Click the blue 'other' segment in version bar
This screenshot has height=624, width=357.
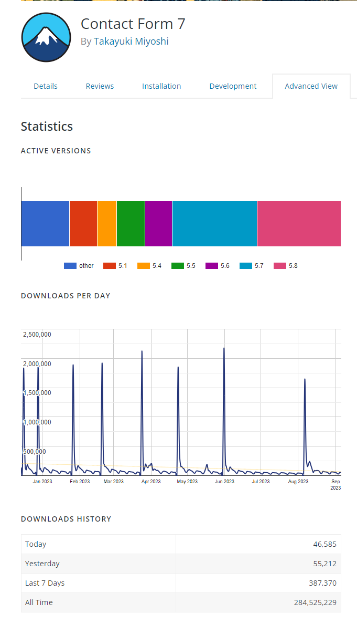point(45,224)
